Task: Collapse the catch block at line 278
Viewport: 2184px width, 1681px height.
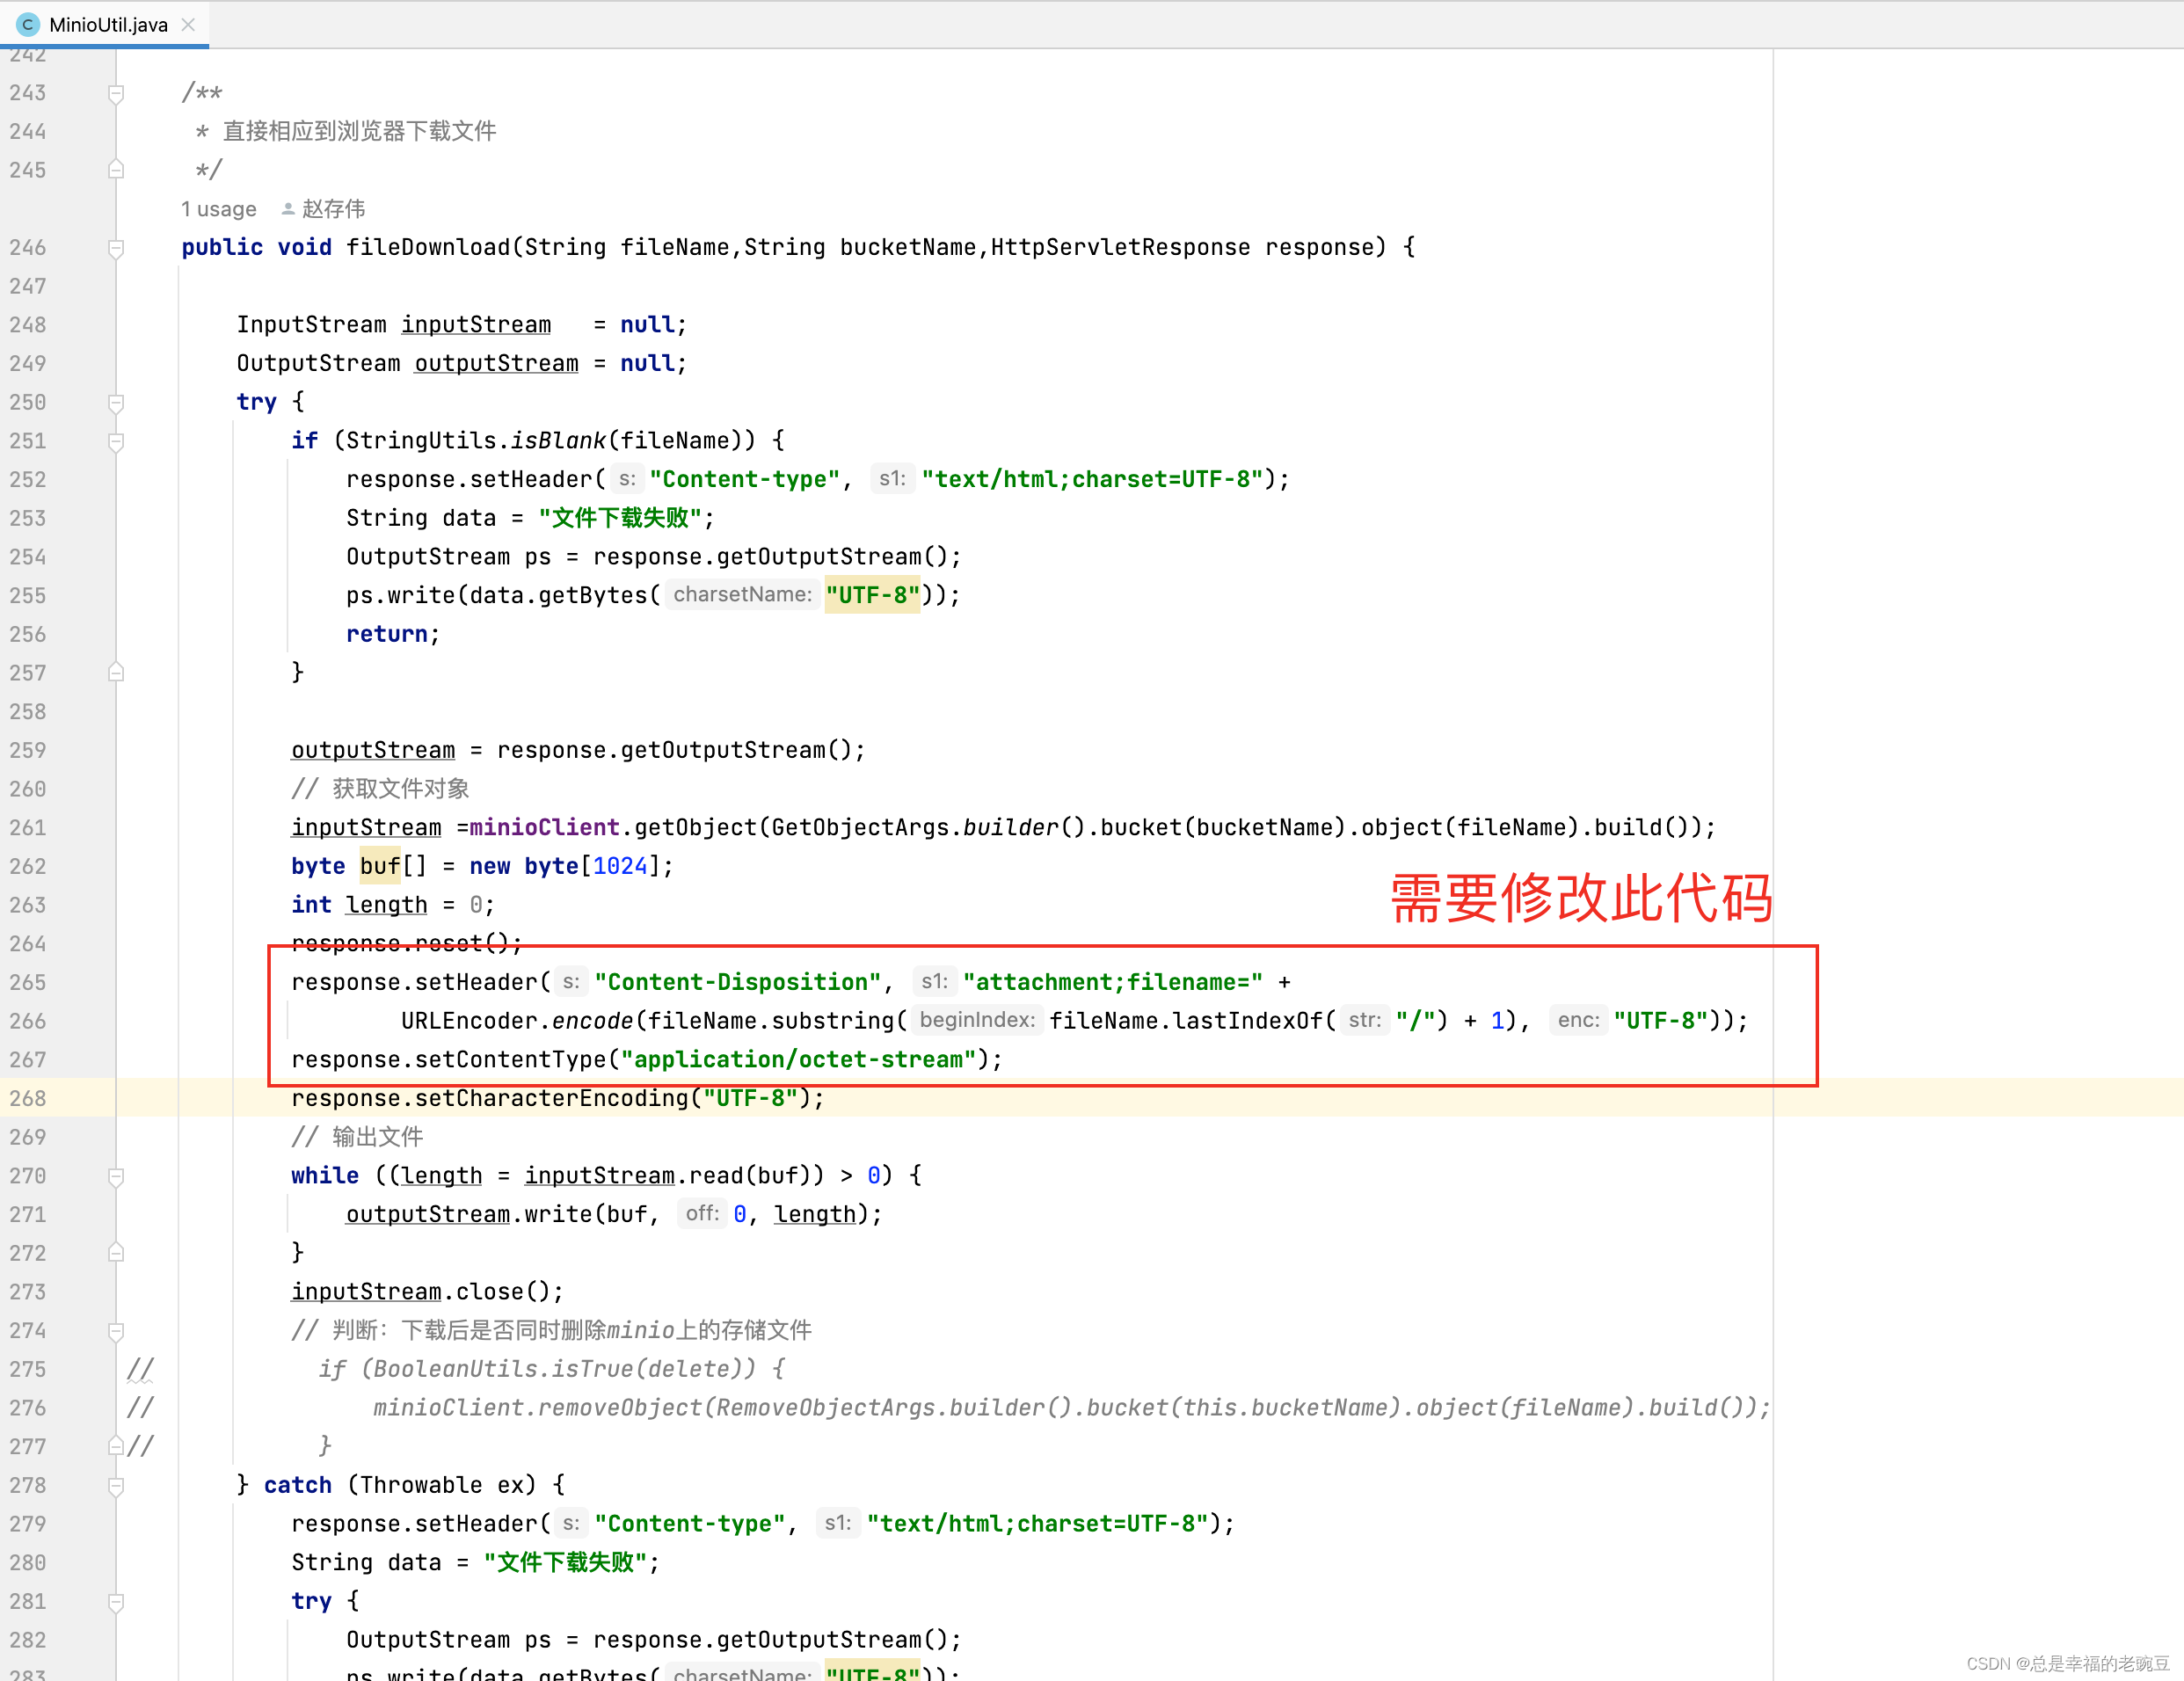Action: [x=116, y=1485]
